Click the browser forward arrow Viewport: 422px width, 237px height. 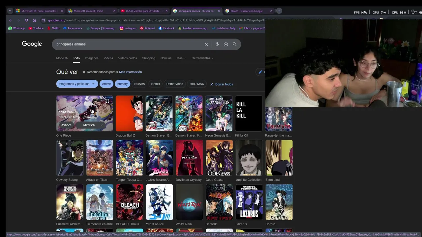18,20
